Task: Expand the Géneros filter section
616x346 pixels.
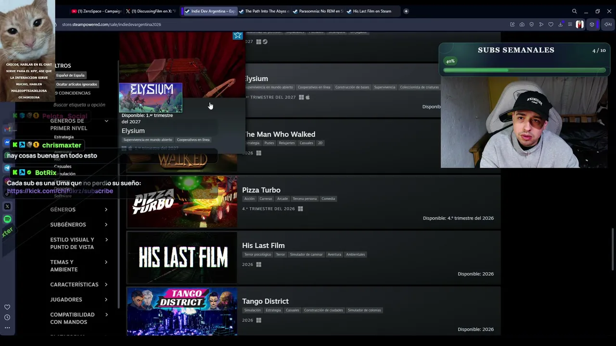Action: pyautogui.click(x=79, y=210)
